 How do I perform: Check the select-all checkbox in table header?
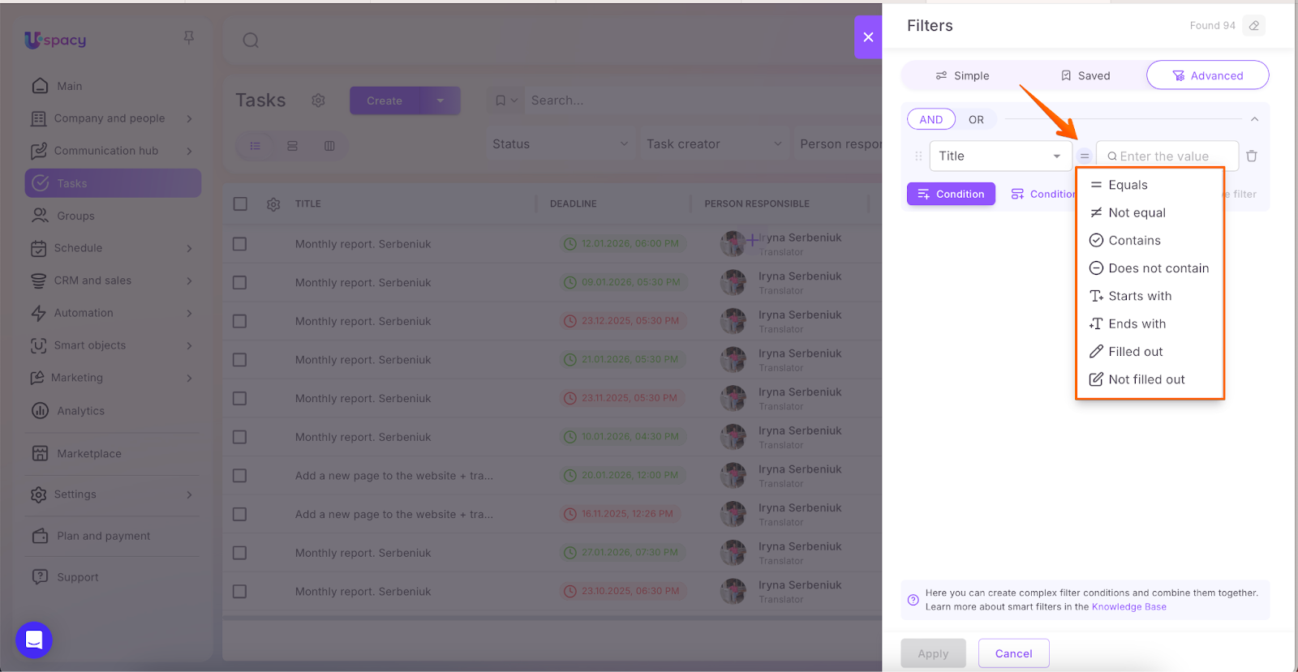point(240,204)
